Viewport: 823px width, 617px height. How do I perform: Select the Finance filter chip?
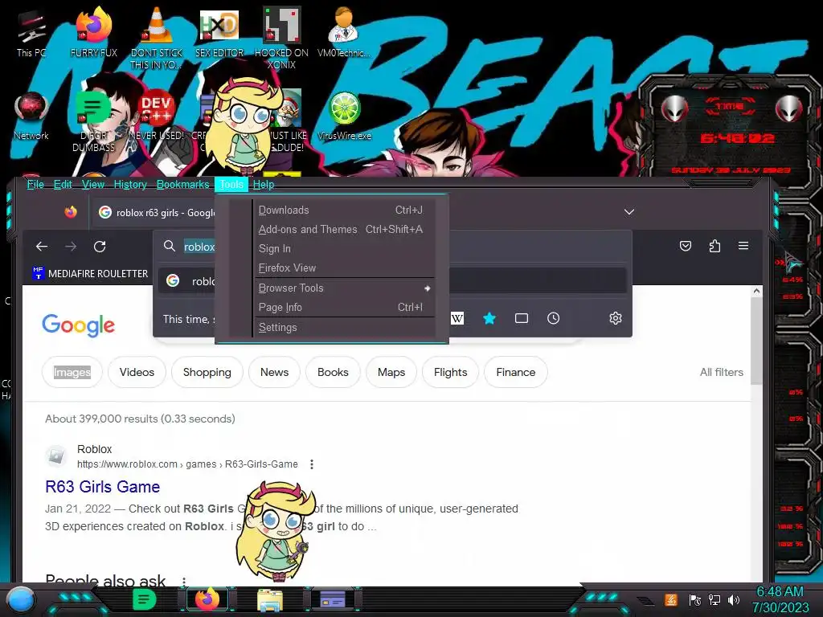pos(515,372)
